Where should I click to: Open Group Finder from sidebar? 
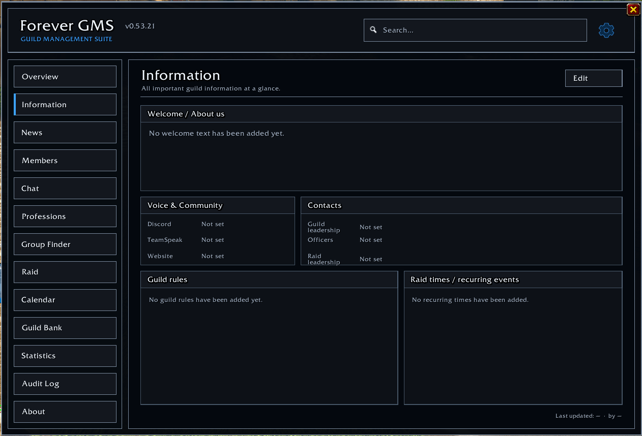click(65, 244)
